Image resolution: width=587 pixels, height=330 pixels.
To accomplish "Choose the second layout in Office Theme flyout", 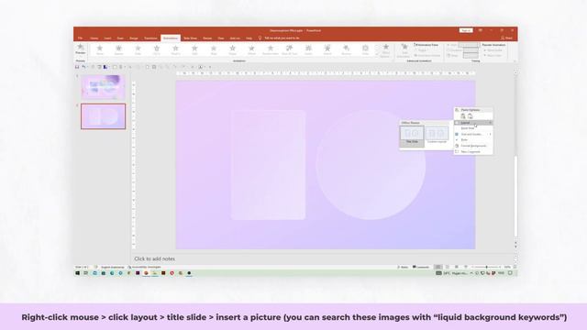I will pos(437,136).
